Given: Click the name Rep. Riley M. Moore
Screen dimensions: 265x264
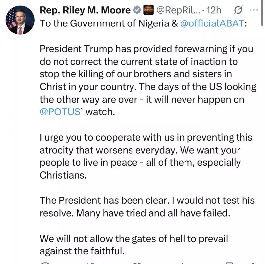Looking at the screenshot, I should 84,10.
